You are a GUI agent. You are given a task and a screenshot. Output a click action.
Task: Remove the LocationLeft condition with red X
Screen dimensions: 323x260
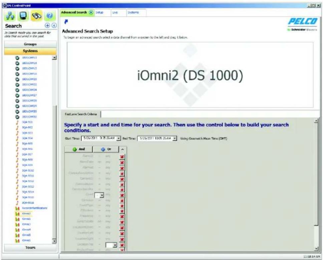point(122,234)
